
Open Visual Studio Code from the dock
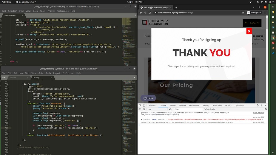point(273,53)
